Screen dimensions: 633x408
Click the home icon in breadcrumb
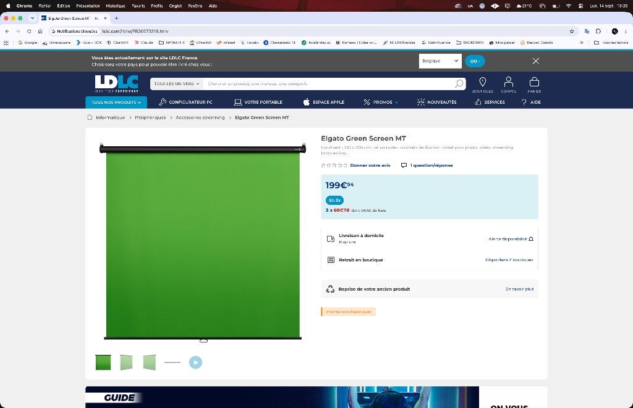tap(90, 117)
